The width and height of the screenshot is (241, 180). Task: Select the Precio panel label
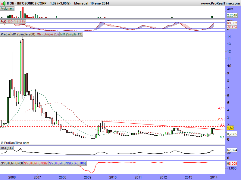pyautogui.click(x=5, y=34)
